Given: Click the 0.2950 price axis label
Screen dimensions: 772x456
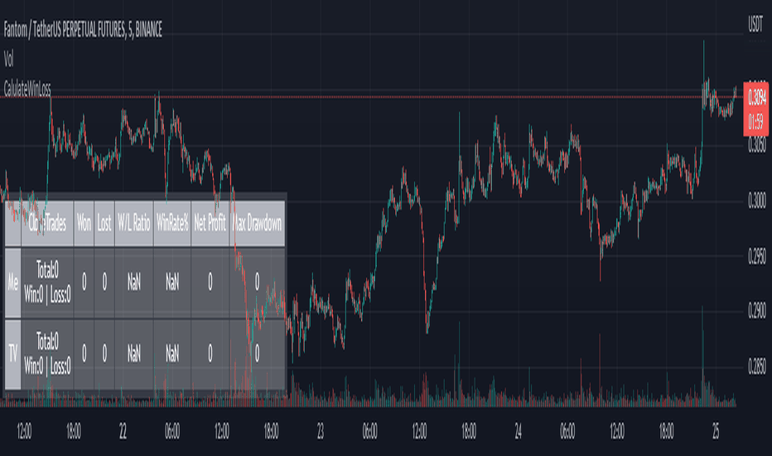Looking at the screenshot, I should click(757, 256).
